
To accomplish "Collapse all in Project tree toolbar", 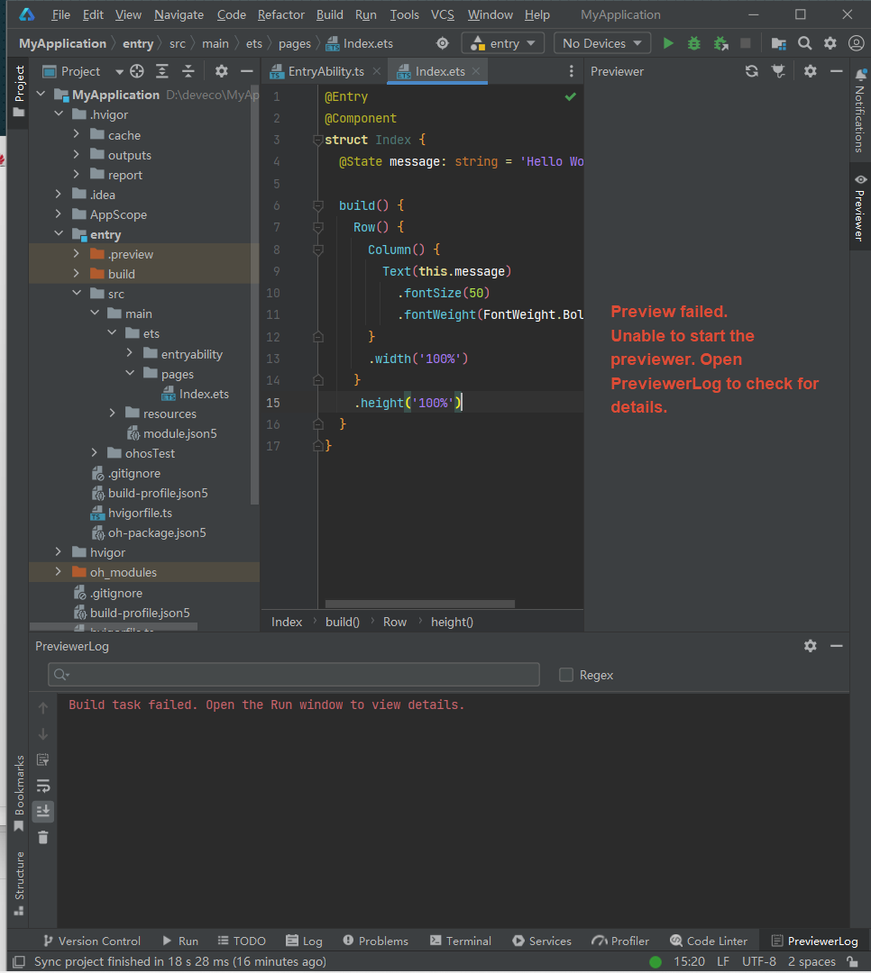I will click(188, 71).
